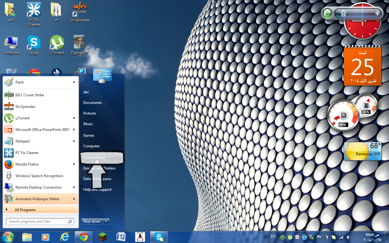
Task: Expand the Notepad jump list arrow
Action: (x=74, y=141)
